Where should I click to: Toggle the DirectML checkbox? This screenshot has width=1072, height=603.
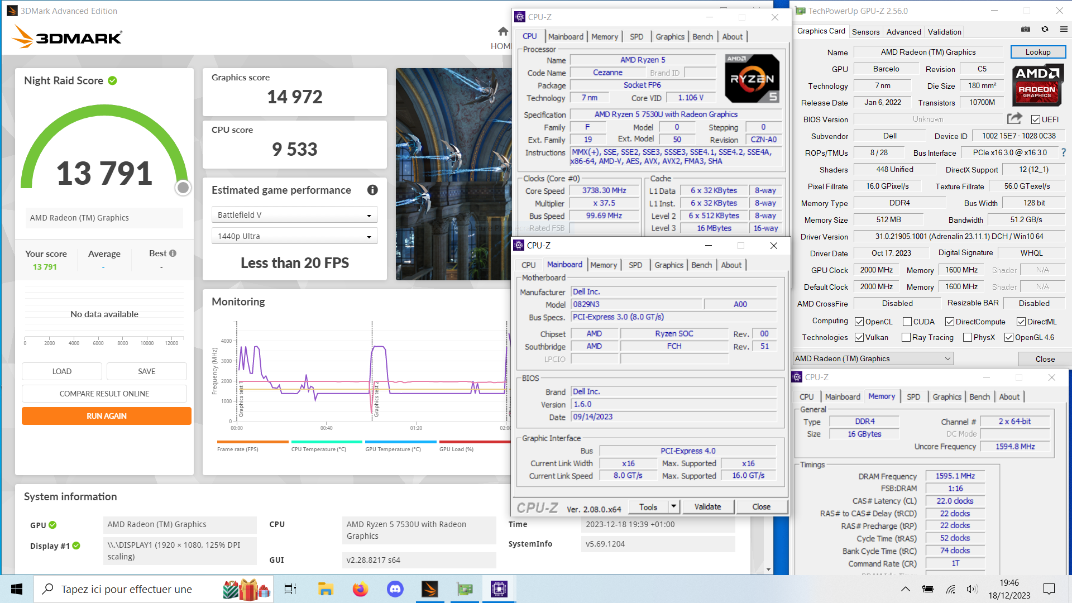click(1021, 322)
